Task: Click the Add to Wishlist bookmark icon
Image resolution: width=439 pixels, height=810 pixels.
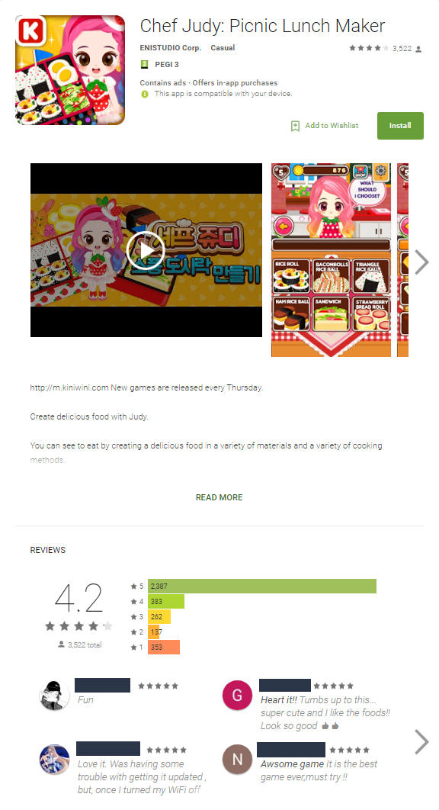Action: 296,126
